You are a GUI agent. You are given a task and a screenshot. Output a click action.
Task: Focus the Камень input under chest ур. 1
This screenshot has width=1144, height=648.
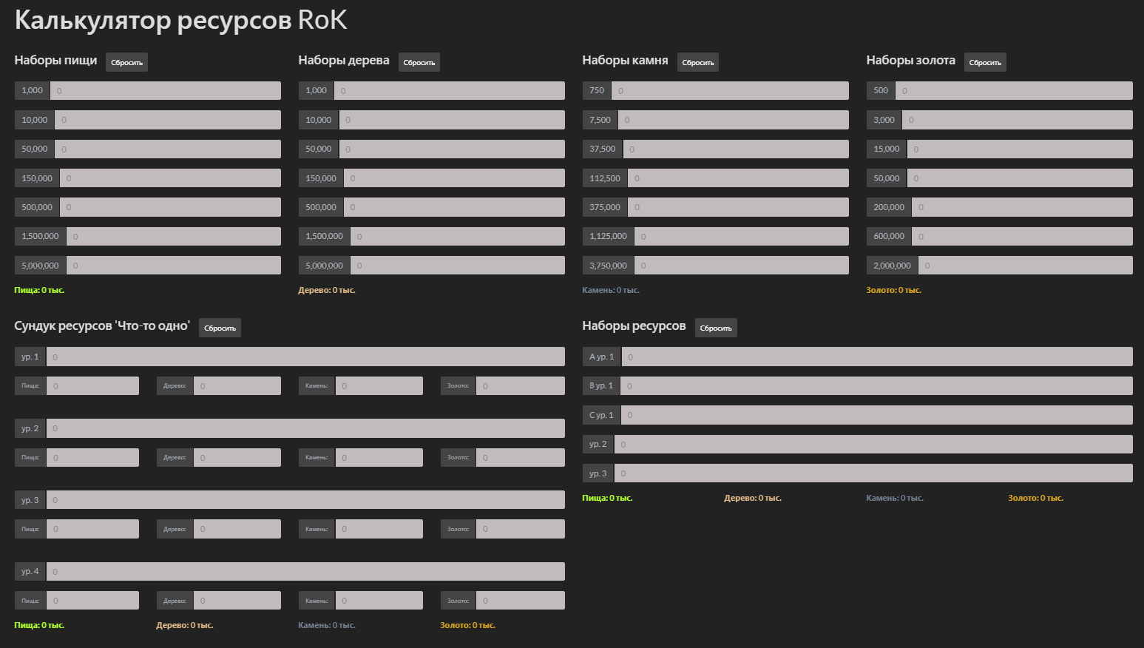[379, 385]
